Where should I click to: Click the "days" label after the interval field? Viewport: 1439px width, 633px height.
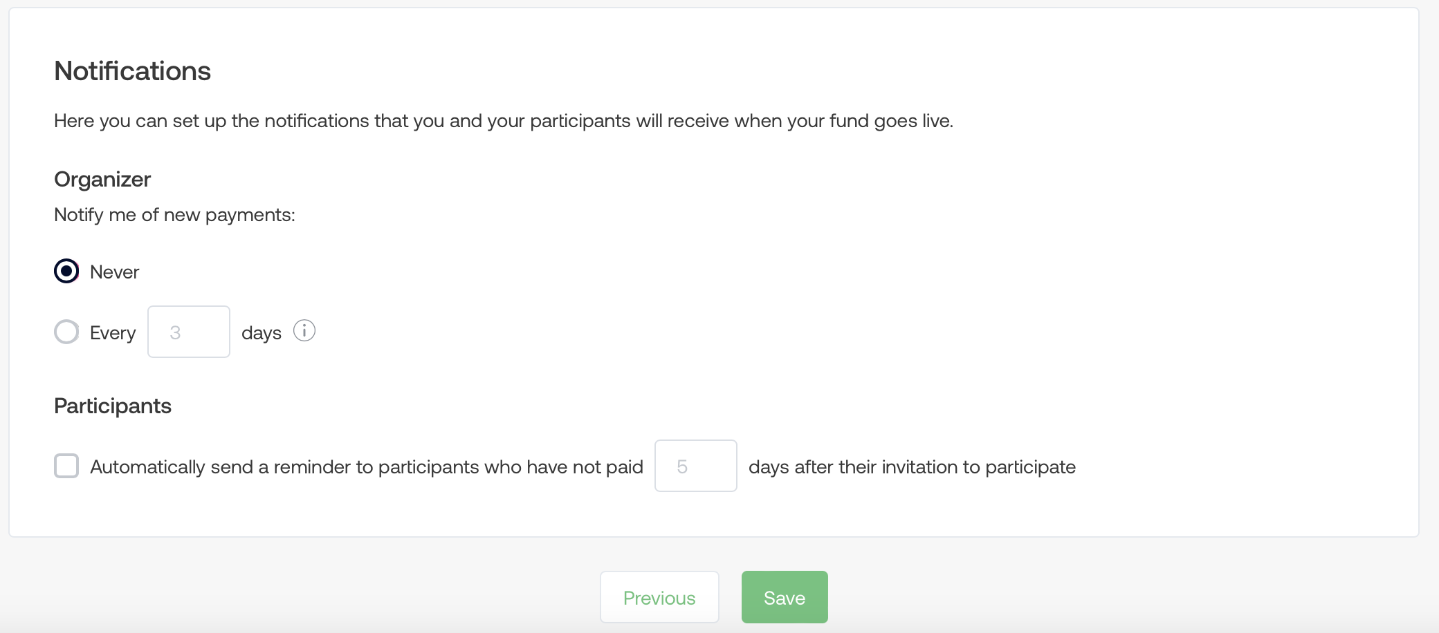(x=262, y=333)
